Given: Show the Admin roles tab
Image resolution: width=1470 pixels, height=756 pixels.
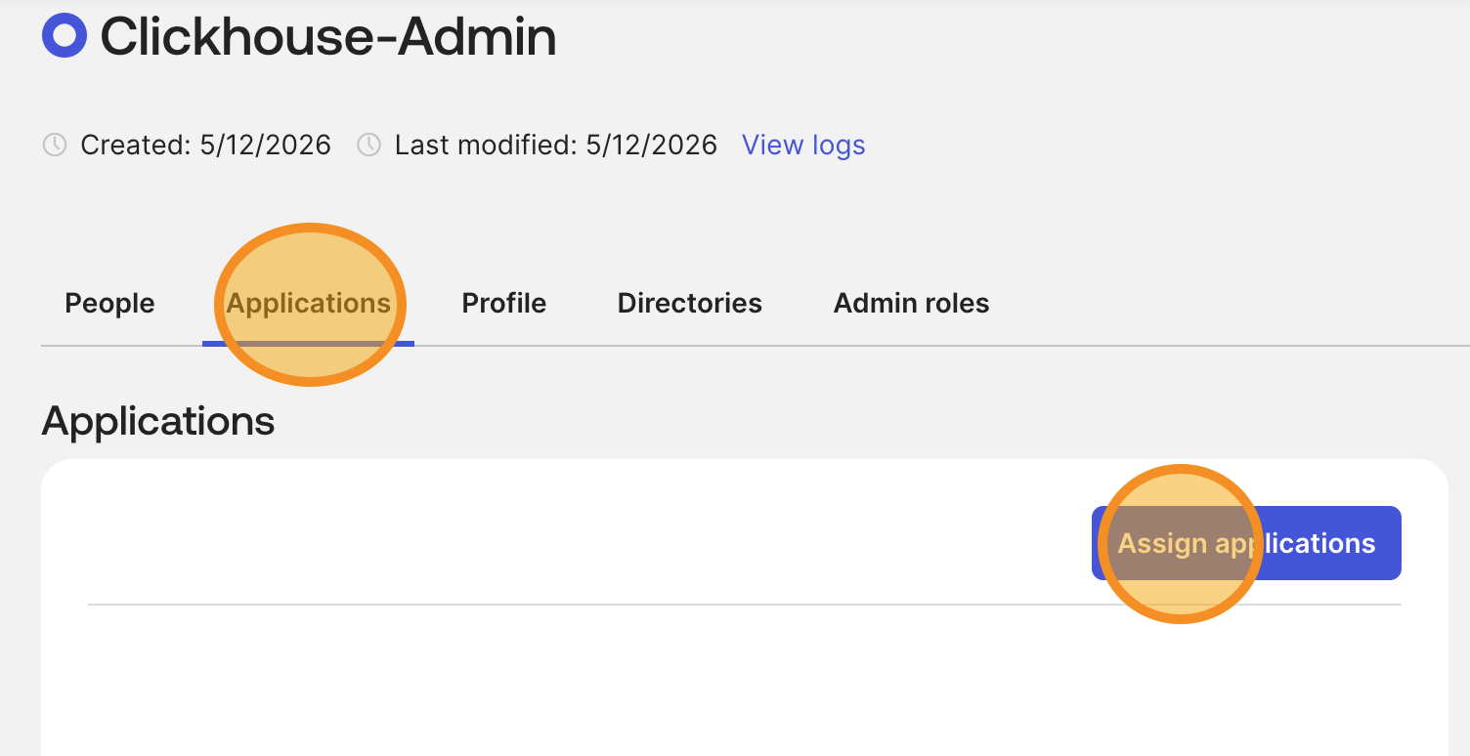Looking at the screenshot, I should [911, 304].
